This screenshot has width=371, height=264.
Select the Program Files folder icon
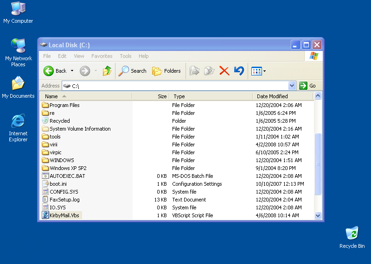[x=45, y=105]
